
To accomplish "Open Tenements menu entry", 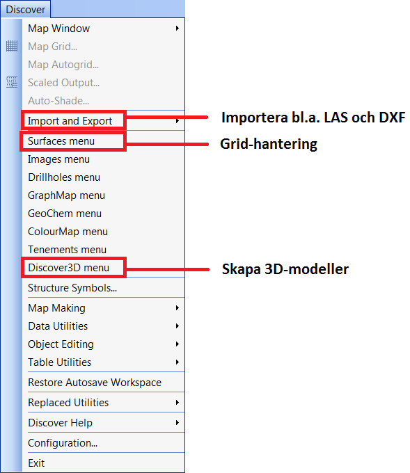I will point(103,250).
